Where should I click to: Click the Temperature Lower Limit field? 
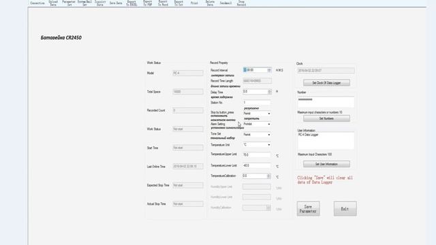[x=256, y=165]
